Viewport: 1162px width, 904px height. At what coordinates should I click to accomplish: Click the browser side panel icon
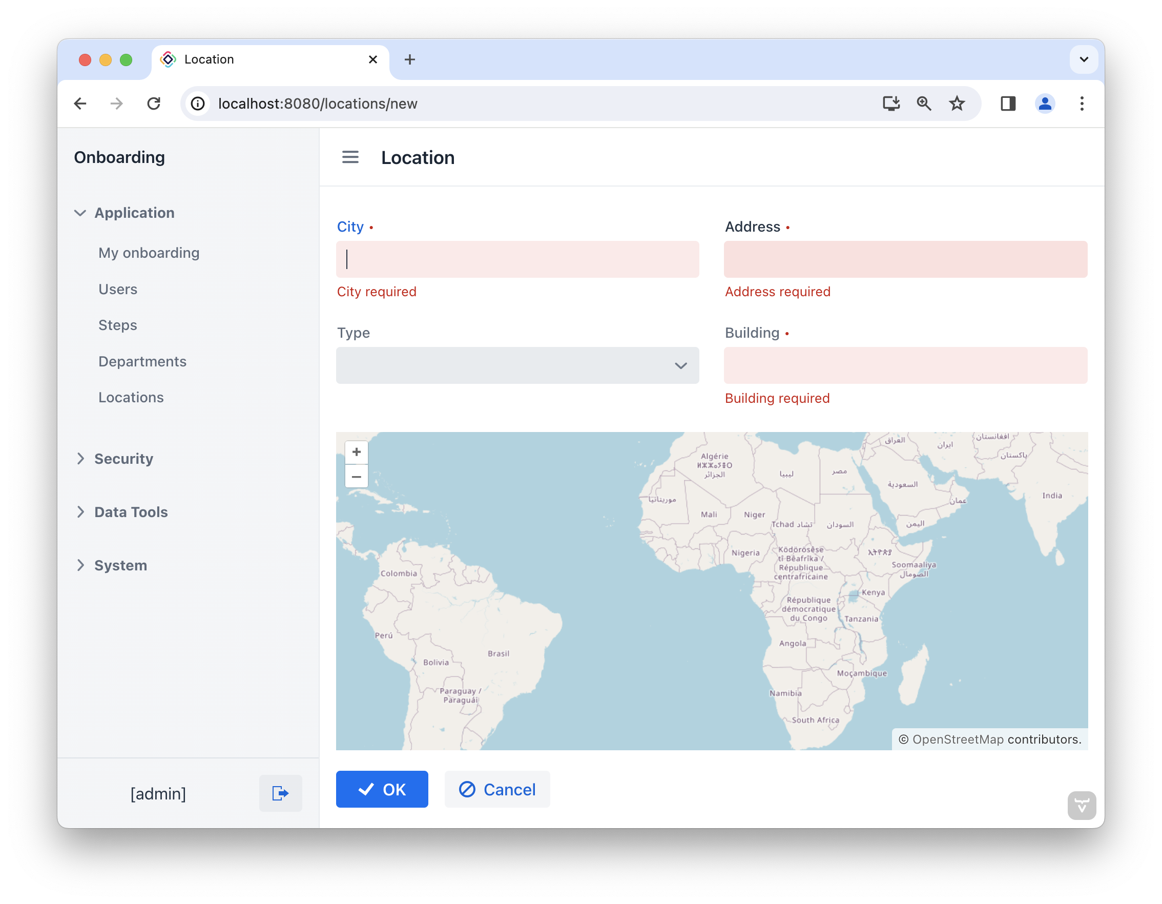pos(1008,104)
